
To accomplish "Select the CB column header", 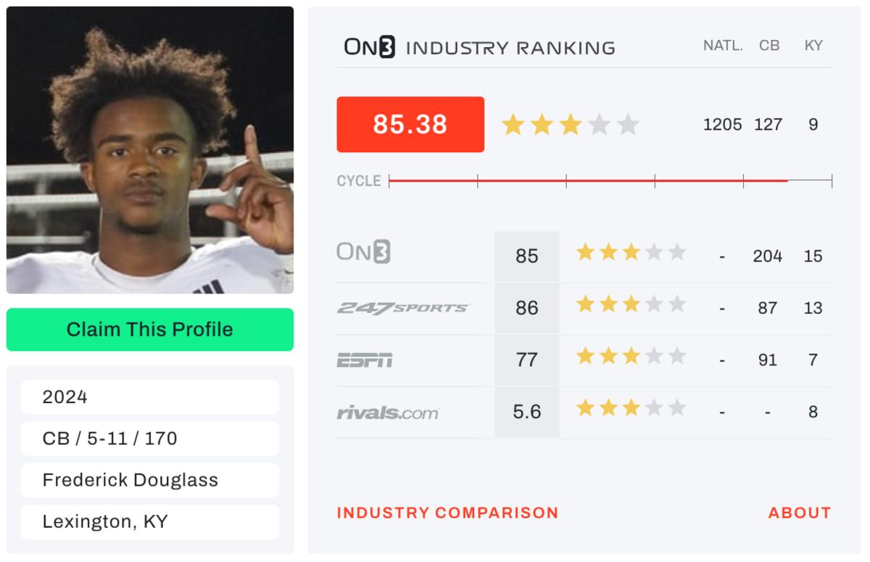I will tap(769, 45).
